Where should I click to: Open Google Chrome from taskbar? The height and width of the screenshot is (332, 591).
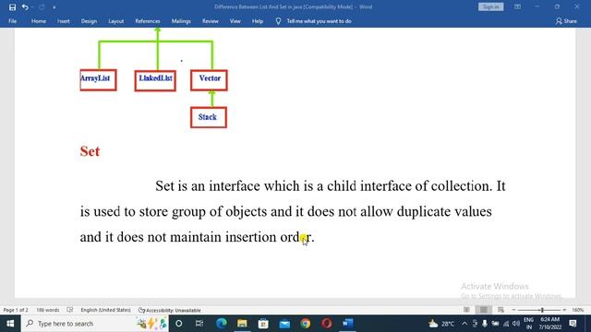click(306, 324)
